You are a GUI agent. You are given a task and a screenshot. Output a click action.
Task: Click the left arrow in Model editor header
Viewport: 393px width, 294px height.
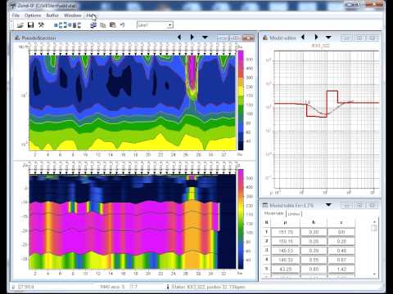click(x=303, y=37)
